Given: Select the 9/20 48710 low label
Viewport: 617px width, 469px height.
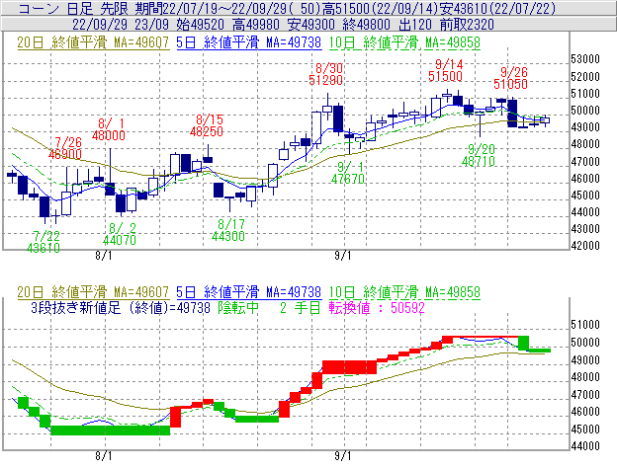Looking at the screenshot, I should coord(479,155).
